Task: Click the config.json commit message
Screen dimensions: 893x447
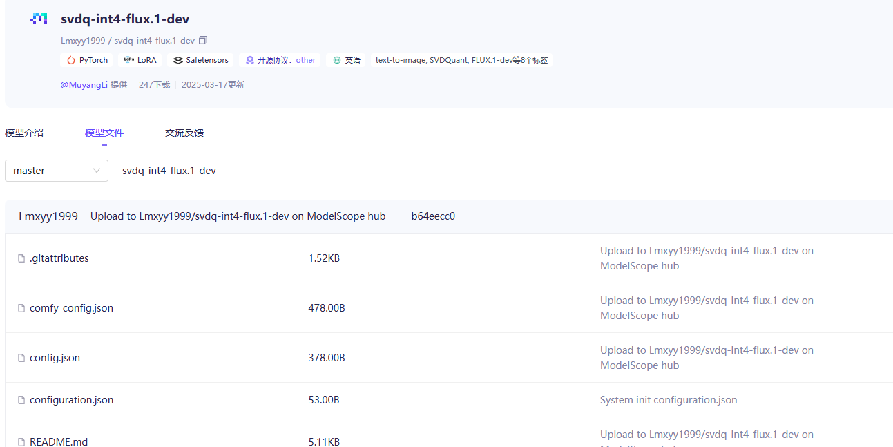Action: point(707,358)
